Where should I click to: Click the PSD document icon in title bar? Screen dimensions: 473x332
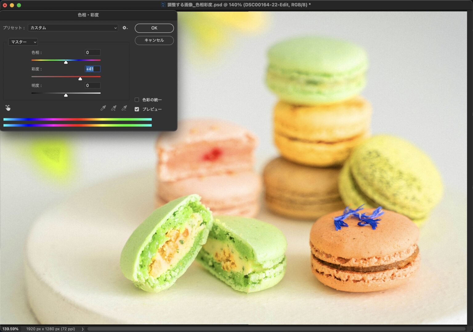163,5
